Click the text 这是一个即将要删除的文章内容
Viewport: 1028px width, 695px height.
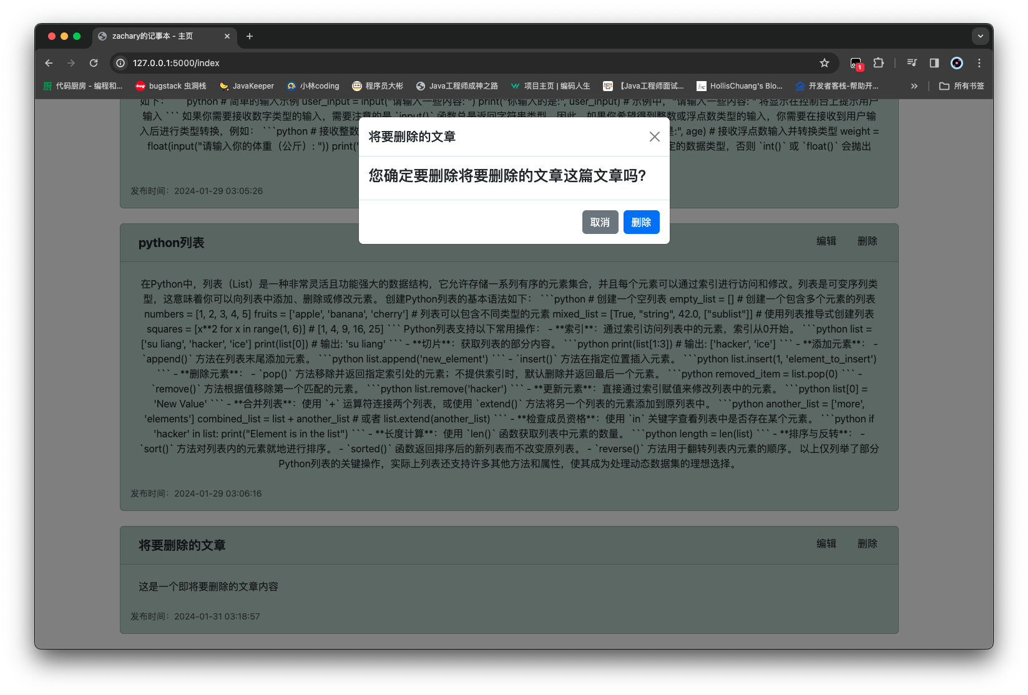(208, 586)
